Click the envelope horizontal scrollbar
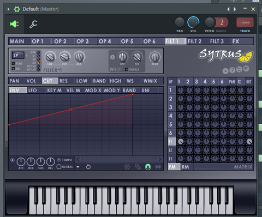 [x=119, y=159]
